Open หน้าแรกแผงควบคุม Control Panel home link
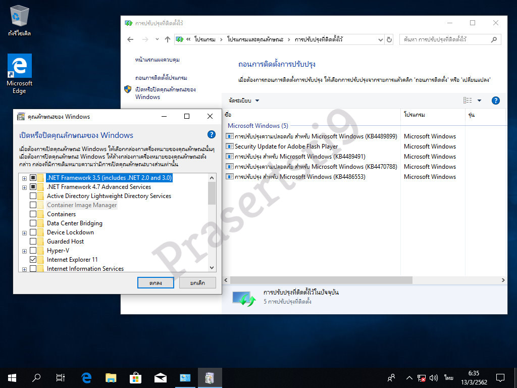Screen dimensions: 517x388 pos(158,60)
